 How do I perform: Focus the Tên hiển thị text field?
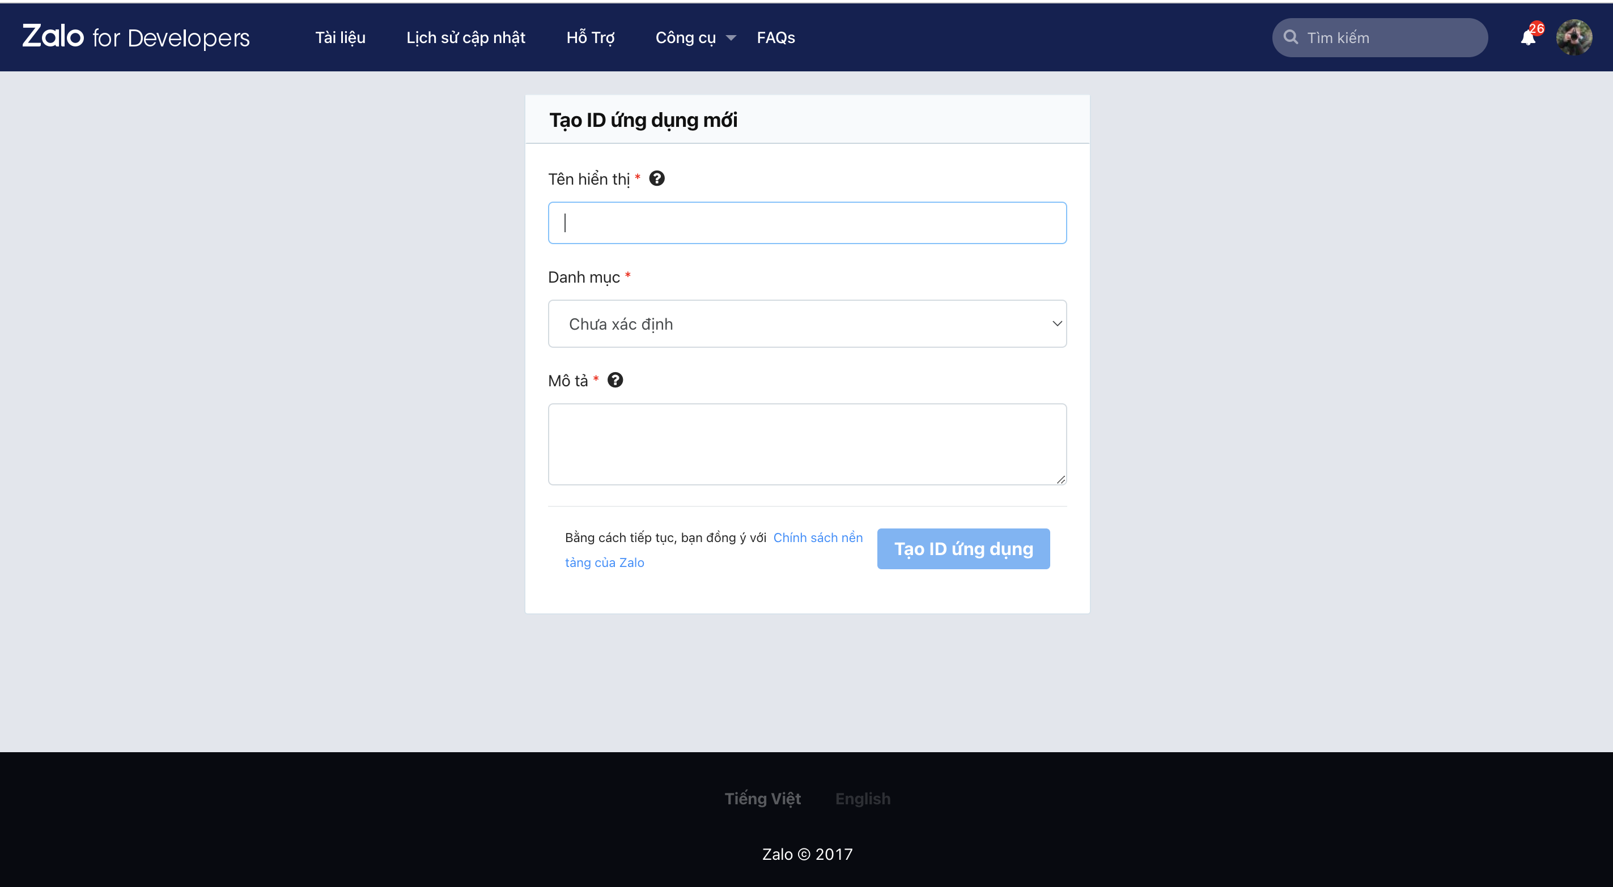(807, 223)
